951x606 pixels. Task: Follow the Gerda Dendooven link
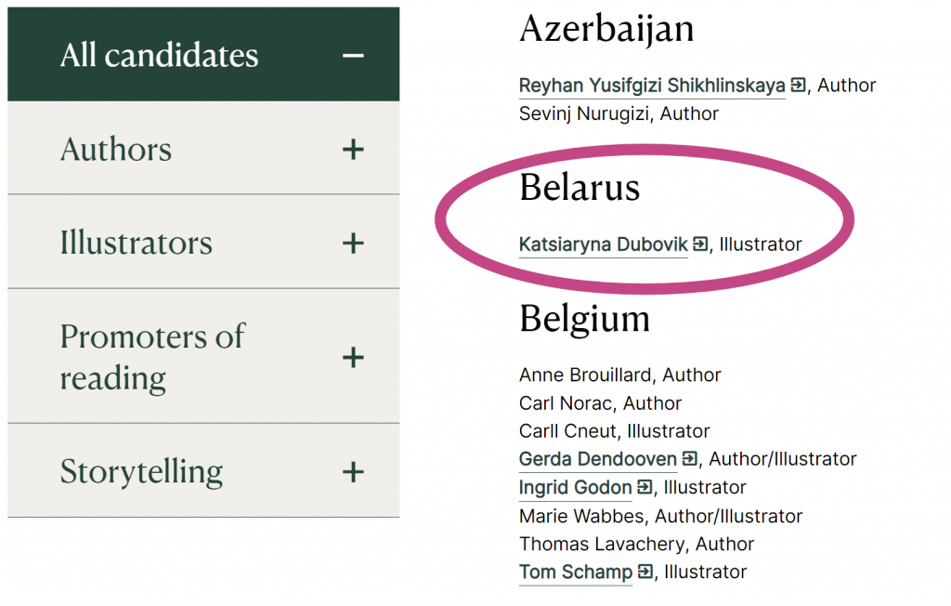coord(597,458)
